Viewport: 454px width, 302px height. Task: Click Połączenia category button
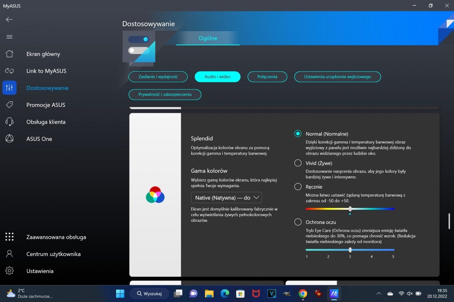(267, 77)
